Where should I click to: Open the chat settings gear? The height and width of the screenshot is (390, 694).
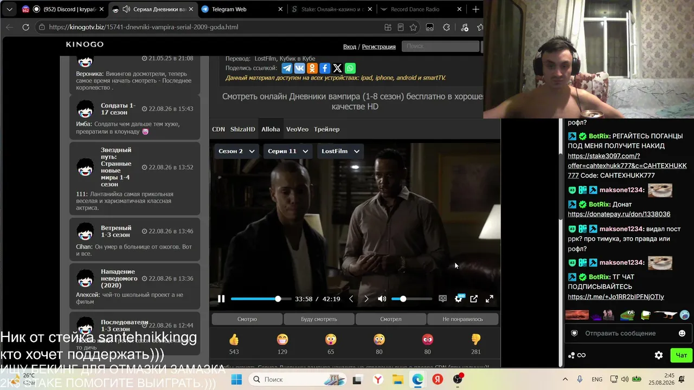point(659,355)
